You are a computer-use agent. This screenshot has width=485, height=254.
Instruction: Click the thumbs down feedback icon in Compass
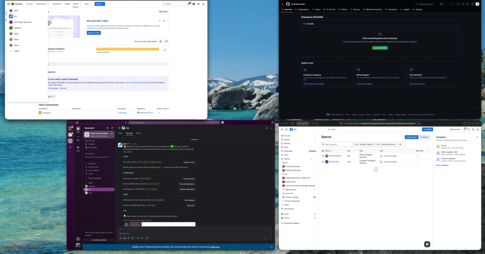[166, 41]
